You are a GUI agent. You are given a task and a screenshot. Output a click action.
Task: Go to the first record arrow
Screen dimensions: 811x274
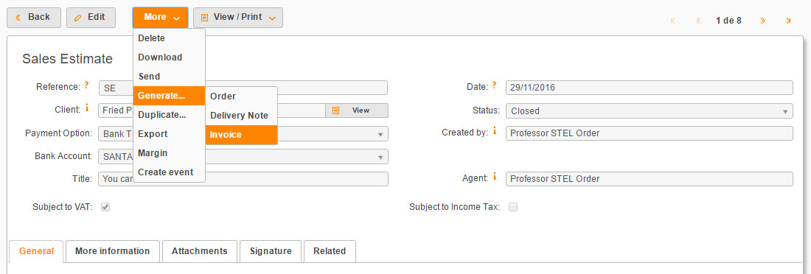[673, 21]
